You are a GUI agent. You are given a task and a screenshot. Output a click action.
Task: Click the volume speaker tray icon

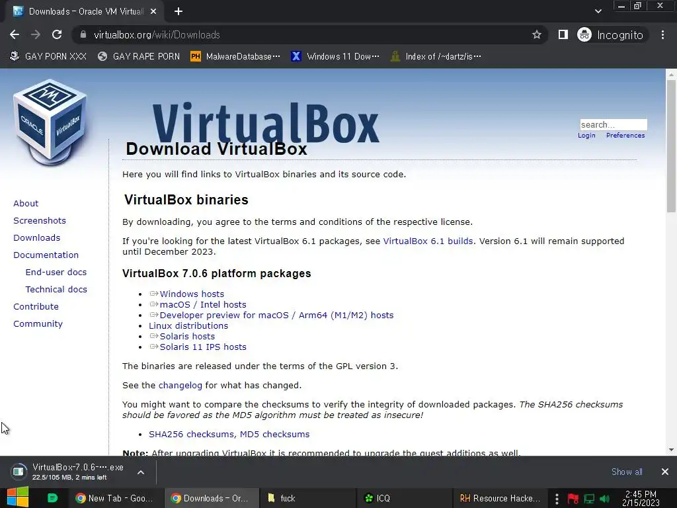click(604, 499)
